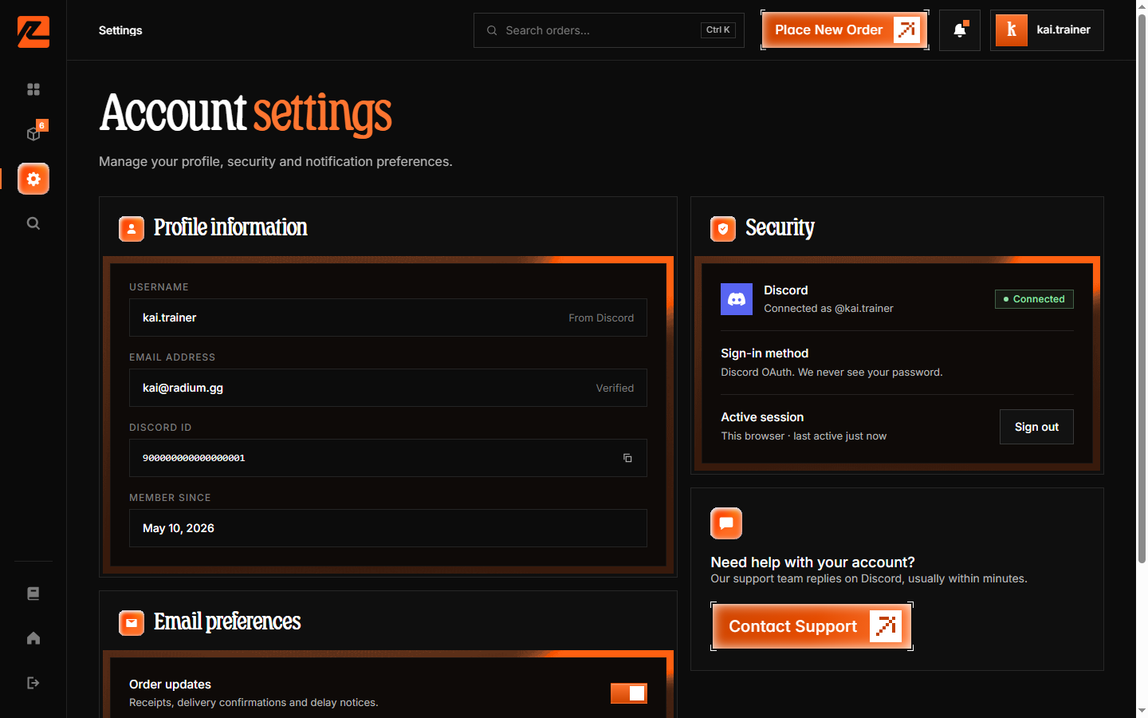The image size is (1148, 718).
Task: Click the page vertical scrollbar thumb
Action: tap(1142, 289)
